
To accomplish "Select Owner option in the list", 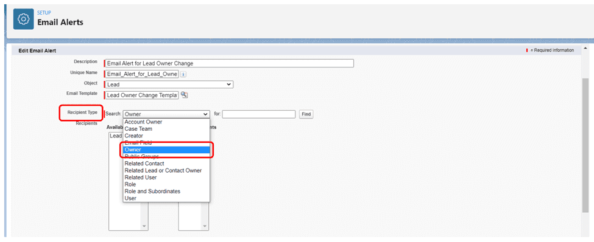I will [x=166, y=150].
